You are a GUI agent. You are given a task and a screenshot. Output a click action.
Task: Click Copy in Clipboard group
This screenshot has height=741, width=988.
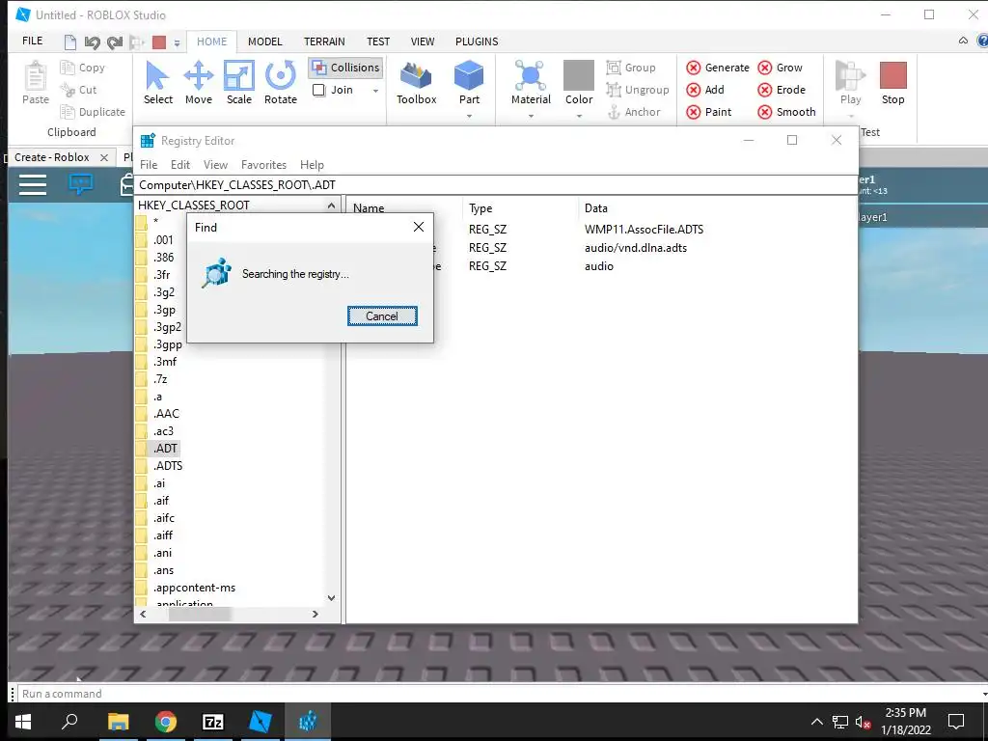83,68
